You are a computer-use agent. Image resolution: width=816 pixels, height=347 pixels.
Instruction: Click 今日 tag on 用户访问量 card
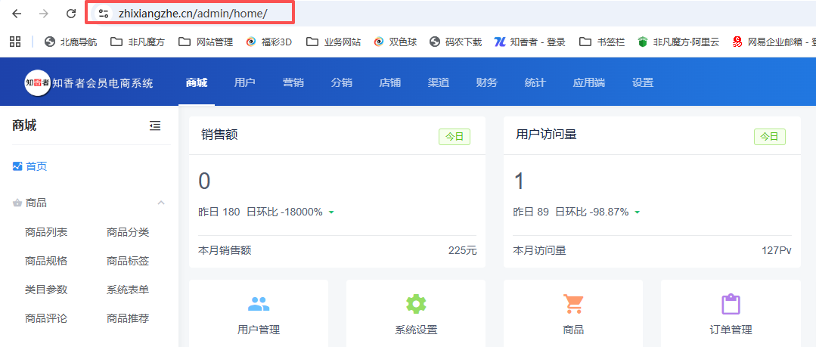(x=770, y=137)
